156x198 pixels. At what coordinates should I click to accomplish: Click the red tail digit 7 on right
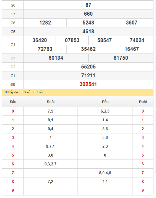coord(143,173)
